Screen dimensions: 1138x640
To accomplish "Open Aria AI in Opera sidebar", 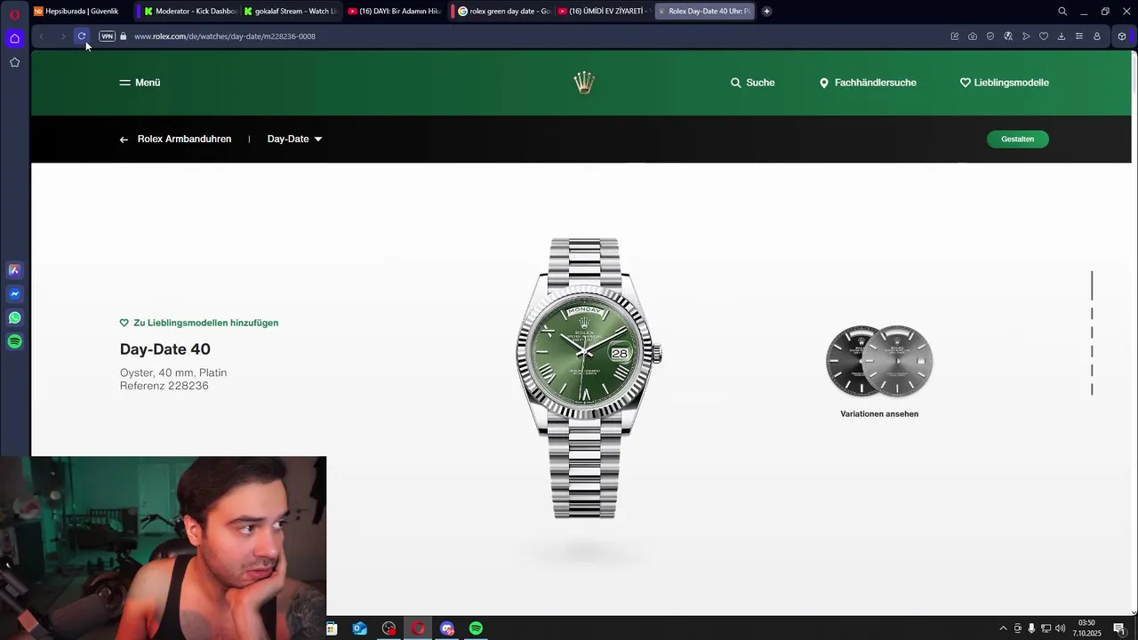I will coord(14,270).
